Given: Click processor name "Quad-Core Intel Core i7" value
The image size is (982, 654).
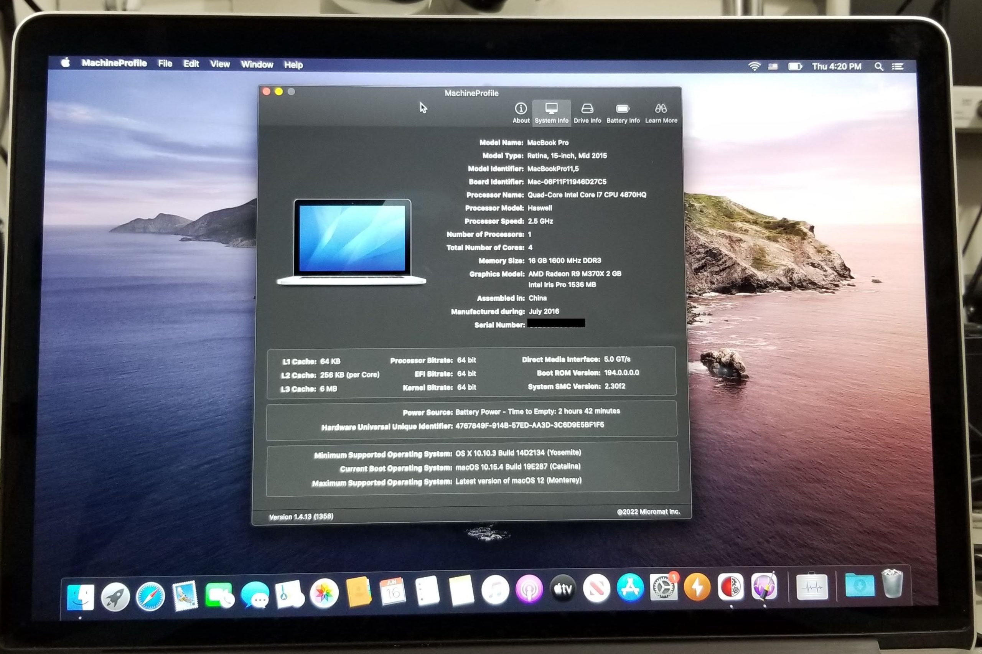Looking at the screenshot, I should [587, 195].
